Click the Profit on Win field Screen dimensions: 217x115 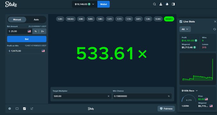click(27, 51)
